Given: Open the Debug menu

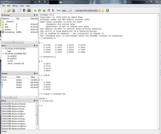Looking at the screenshot, I should click(x=15, y=6).
